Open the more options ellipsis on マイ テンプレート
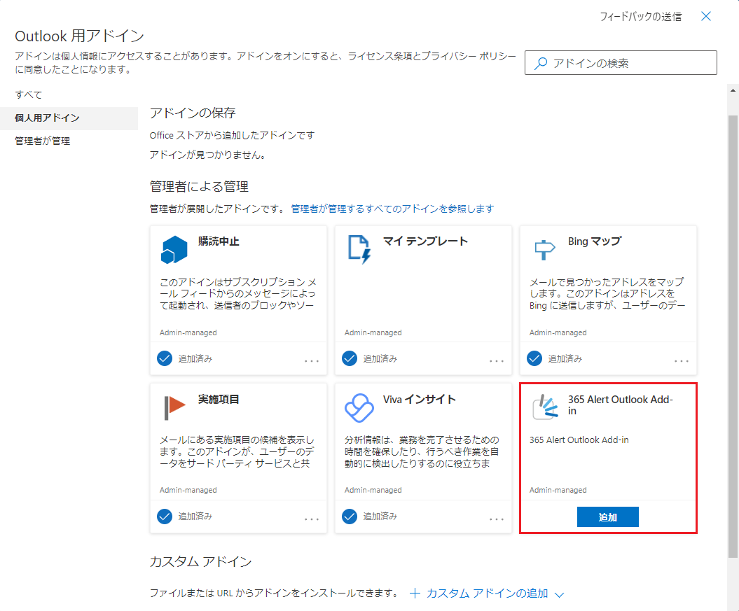 pos(497,360)
